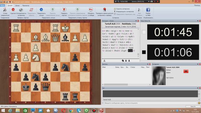The height and width of the screenshot is (113, 201).
Task: Click the blue offer draw icon
Action: pos(41,9)
